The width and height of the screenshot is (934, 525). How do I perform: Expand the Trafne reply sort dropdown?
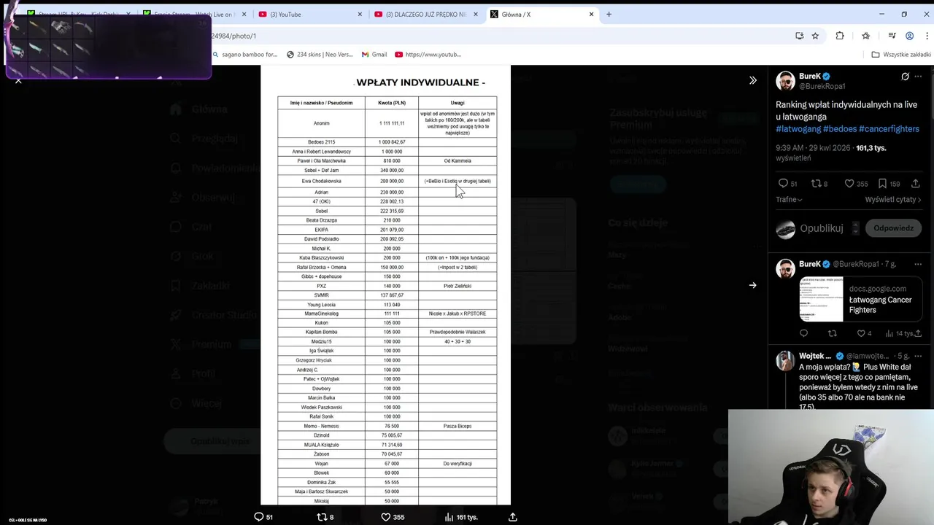tap(789, 199)
